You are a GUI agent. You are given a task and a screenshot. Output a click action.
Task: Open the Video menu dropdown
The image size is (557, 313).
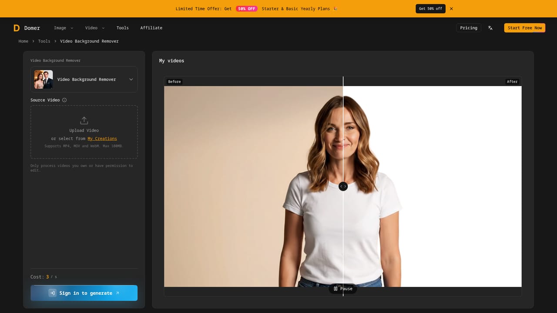(x=95, y=28)
